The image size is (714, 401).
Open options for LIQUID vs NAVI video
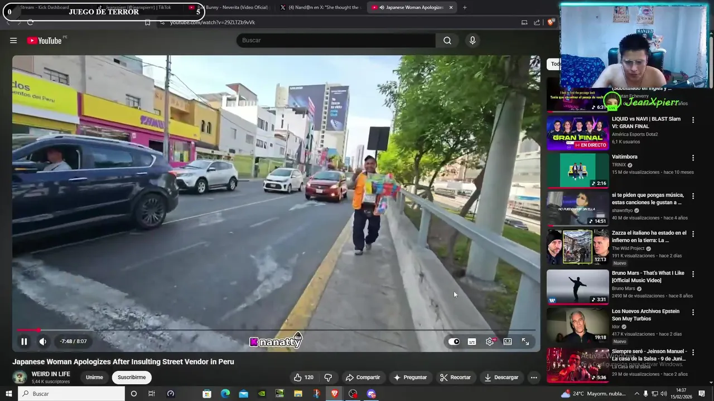(x=693, y=120)
